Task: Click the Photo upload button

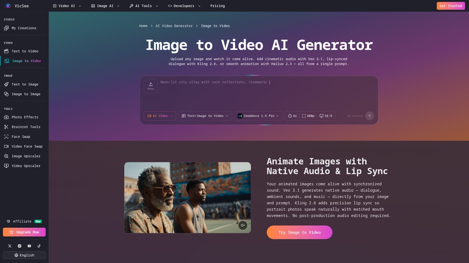Action: (151, 86)
